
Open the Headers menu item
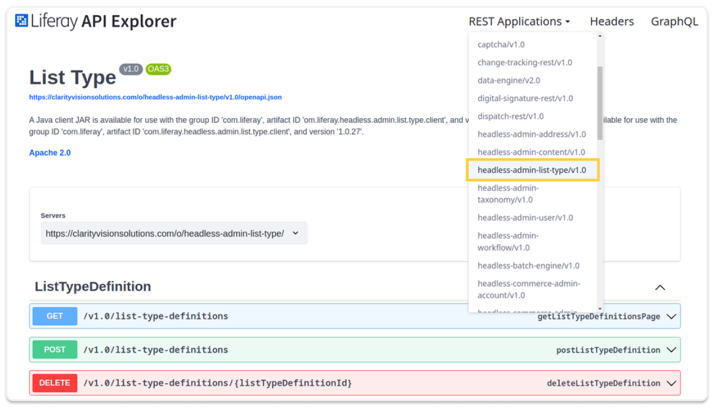coord(612,21)
